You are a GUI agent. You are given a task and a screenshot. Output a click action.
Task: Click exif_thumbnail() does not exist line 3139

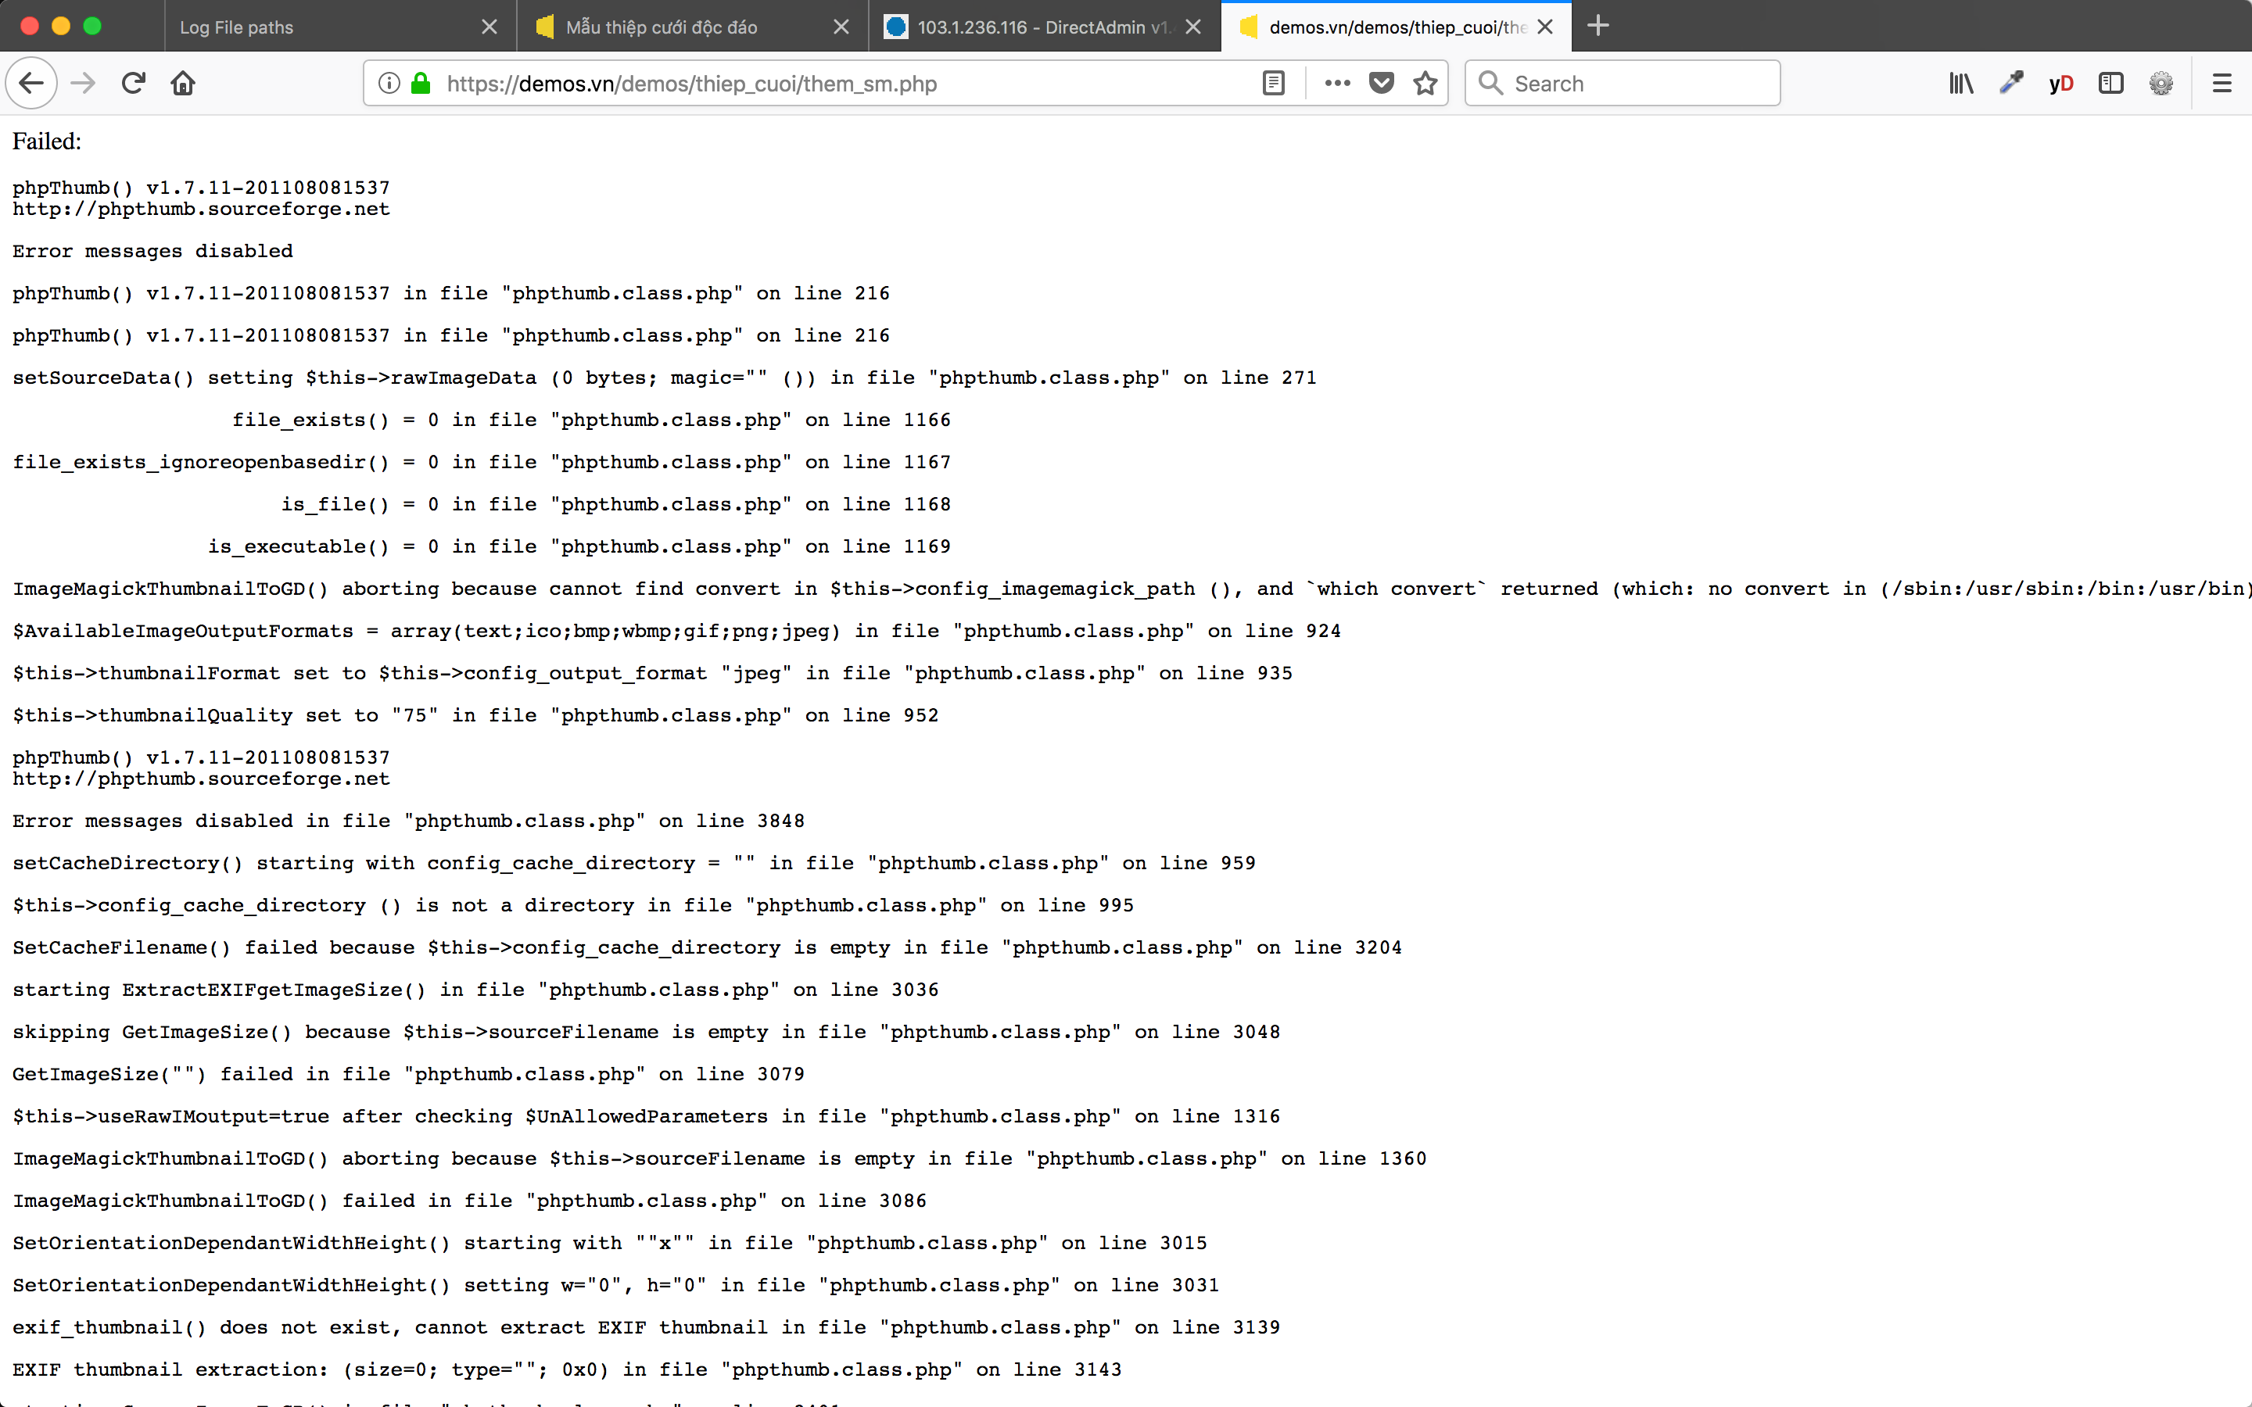click(x=646, y=1328)
